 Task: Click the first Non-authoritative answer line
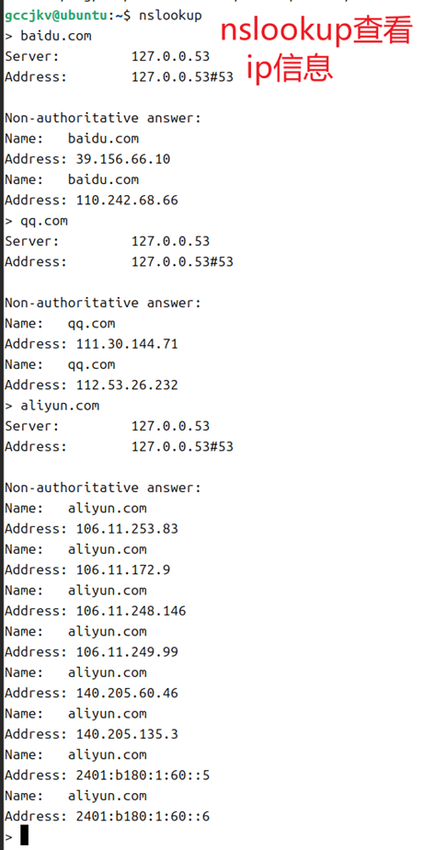coord(103,118)
